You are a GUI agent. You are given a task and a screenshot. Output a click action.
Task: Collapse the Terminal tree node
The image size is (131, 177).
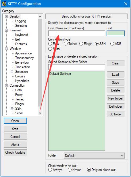point(6,30)
